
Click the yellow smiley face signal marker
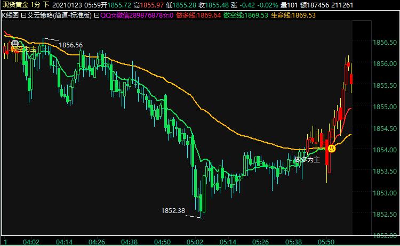331,148
